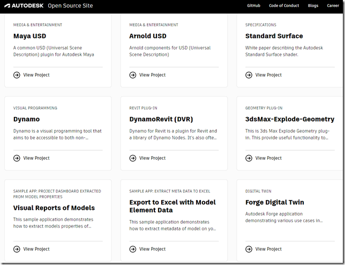This screenshot has width=345, height=265.
Task: Click the Forge Digital Twin heading
Action: point(275,202)
